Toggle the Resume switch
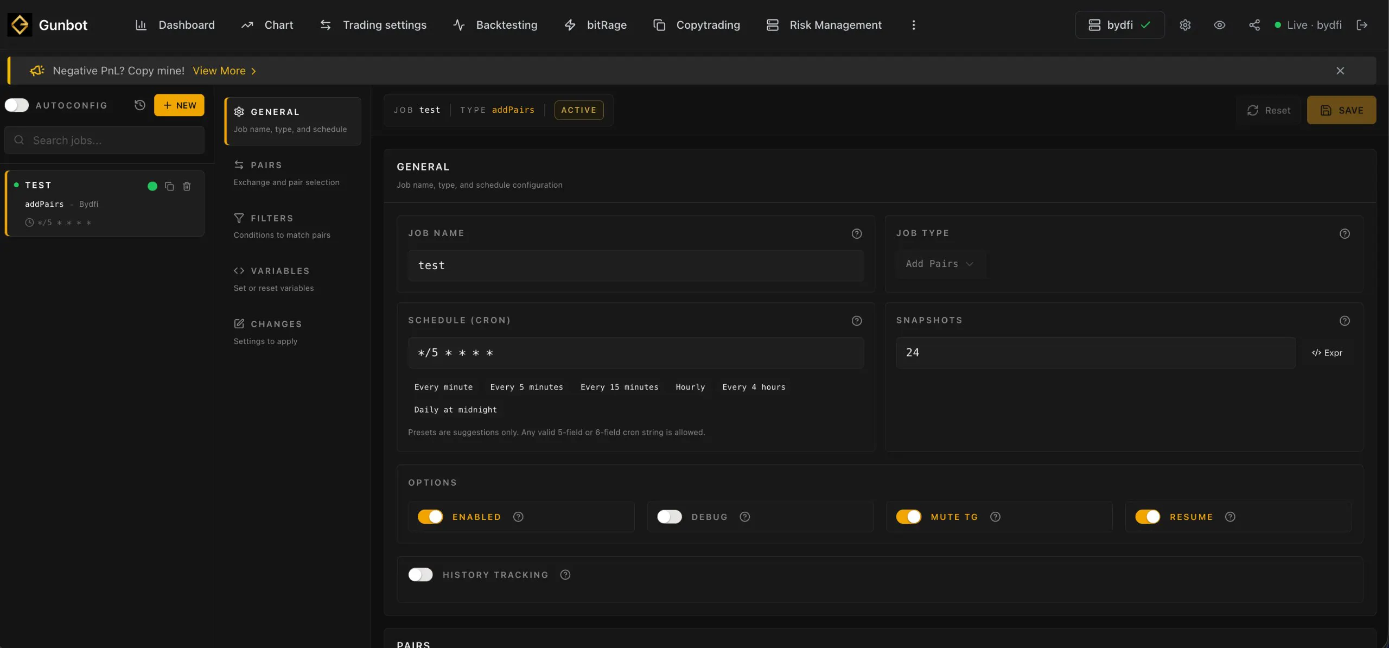Image resolution: width=1389 pixels, height=648 pixels. (x=1148, y=517)
